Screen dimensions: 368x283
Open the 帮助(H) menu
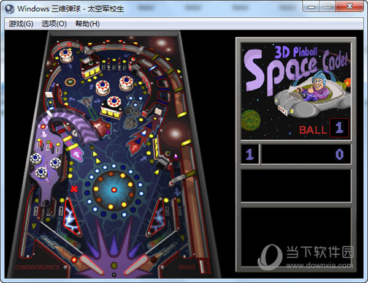(87, 24)
